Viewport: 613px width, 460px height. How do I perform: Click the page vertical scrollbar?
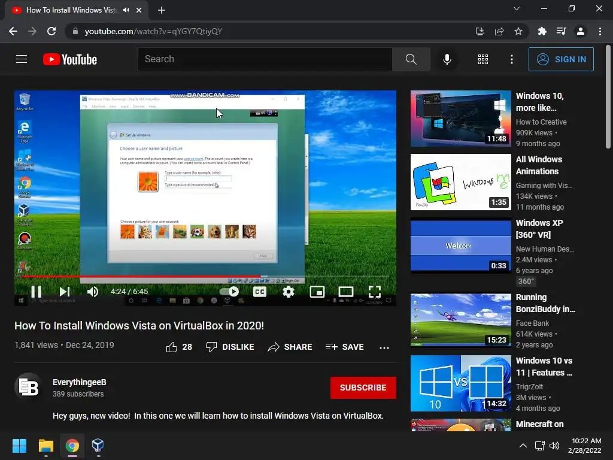pos(608,97)
